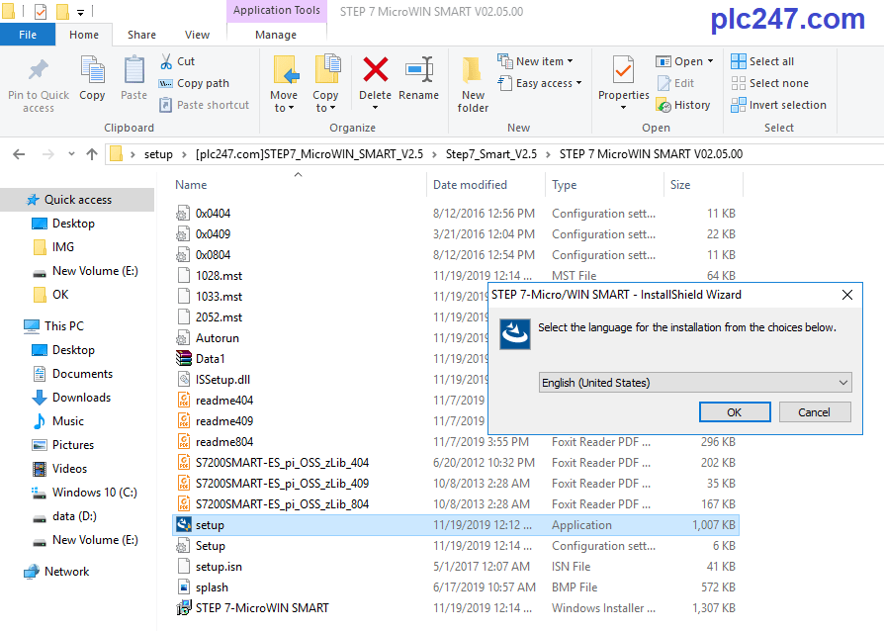This screenshot has height=631, width=884.
Task: Click the Select none button
Action: click(x=769, y=83)
